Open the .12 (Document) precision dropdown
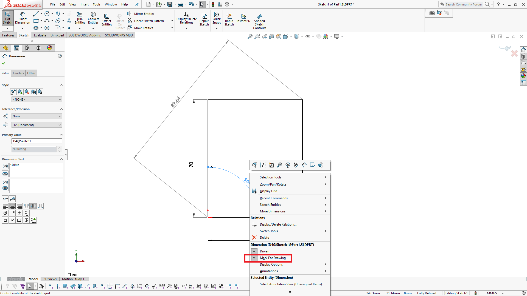Viewport: 527px width, 296px height. tap(37, 125)
